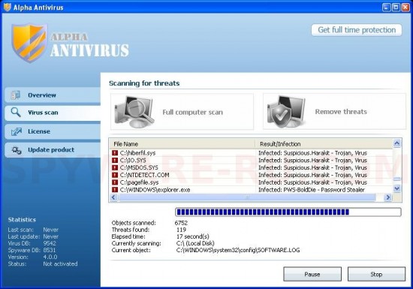Click the Statistics heading
The image size is (413, 289).
point(22,220)
